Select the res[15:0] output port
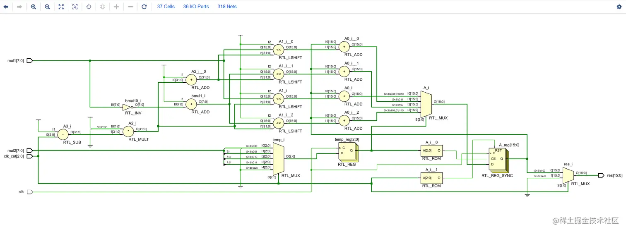The height and width of the screenshot is (232, 626). [601, 175]
